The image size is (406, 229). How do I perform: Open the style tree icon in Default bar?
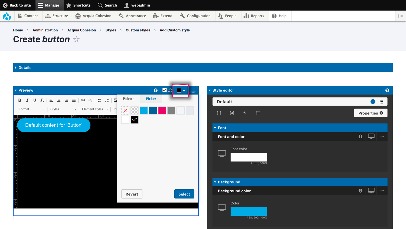(381, 102)
